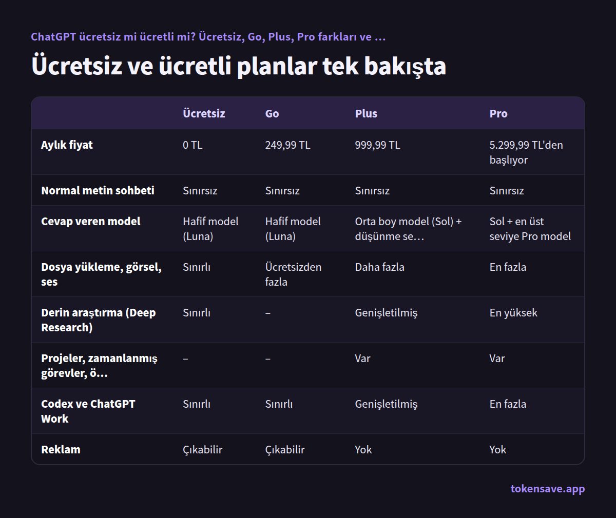Click the 'En yüksek' cell
This screenshot has width=616, height=518.
(x=513, y=313)
